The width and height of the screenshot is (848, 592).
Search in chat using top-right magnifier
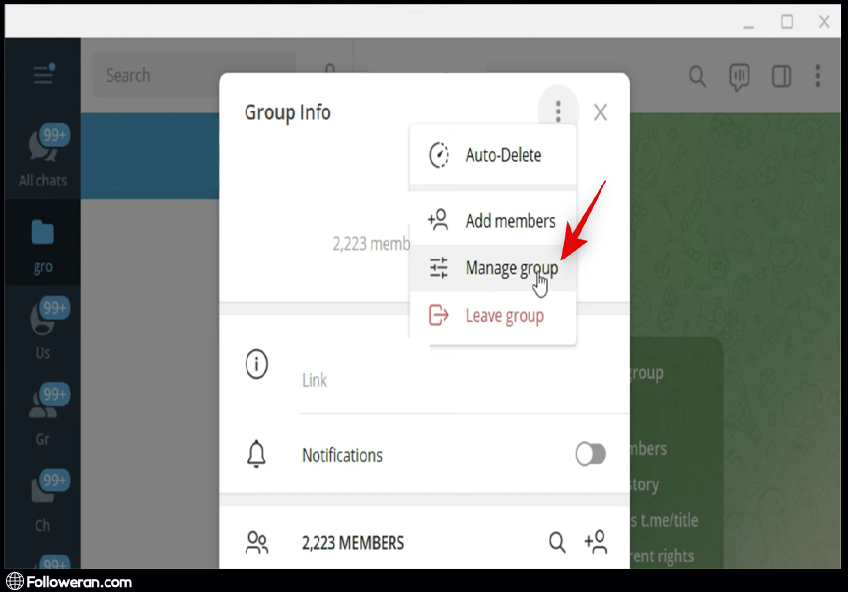(697, 76)
